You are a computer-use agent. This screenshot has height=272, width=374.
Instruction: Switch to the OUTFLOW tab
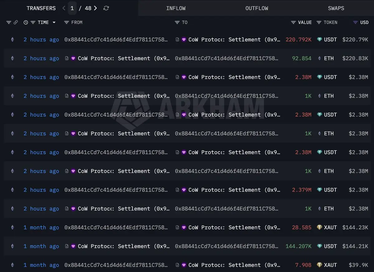pos(257,8)
